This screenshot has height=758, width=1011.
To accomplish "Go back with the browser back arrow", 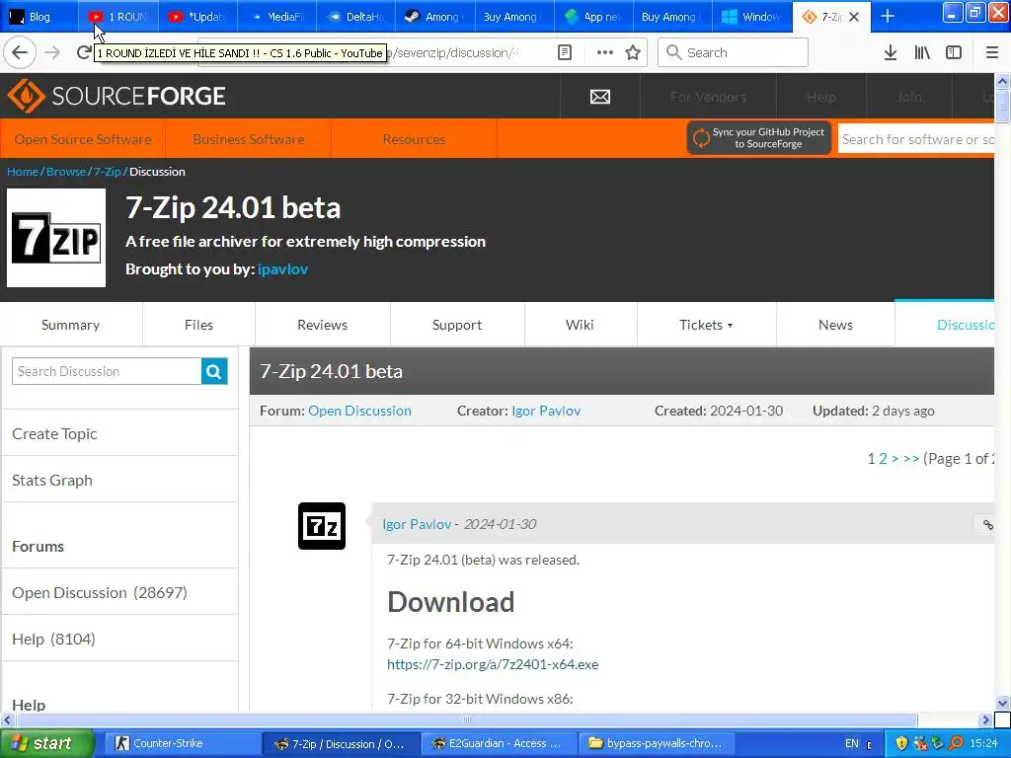I will [x=20, y=52].
